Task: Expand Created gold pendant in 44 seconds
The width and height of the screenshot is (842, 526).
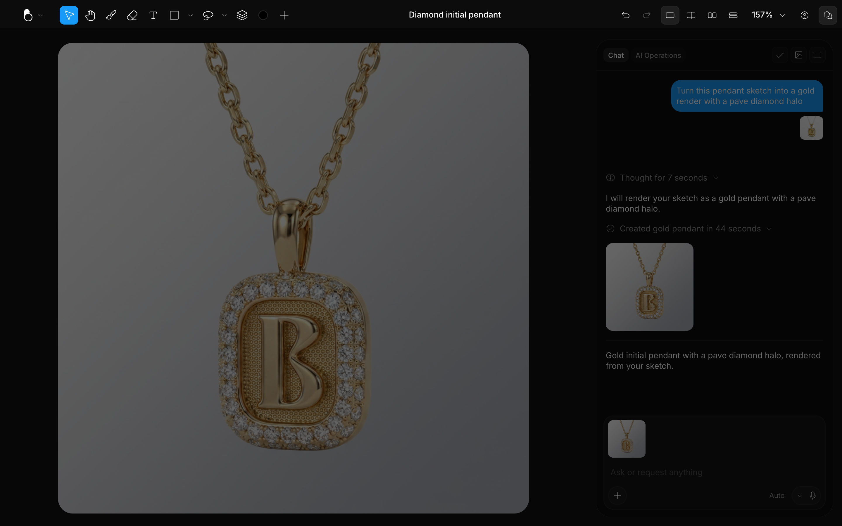Action: [x=689, y=229]
